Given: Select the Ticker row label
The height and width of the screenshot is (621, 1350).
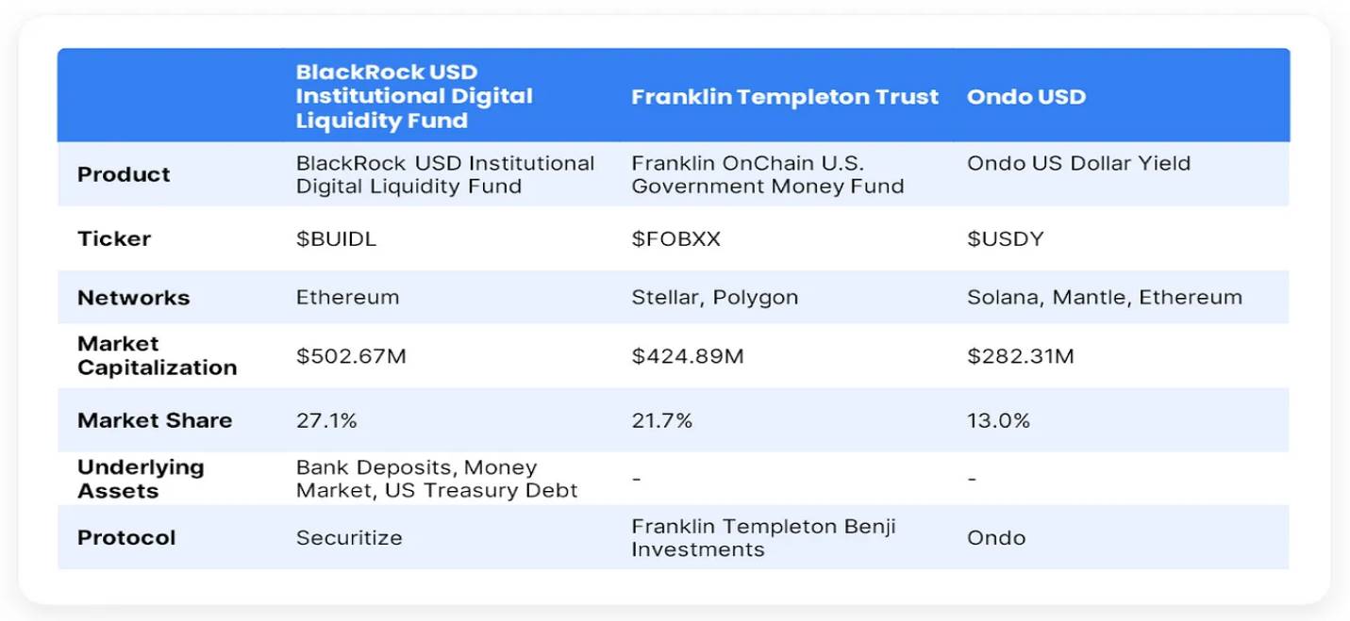Looking at the screenshot, I should coord(114,238).
